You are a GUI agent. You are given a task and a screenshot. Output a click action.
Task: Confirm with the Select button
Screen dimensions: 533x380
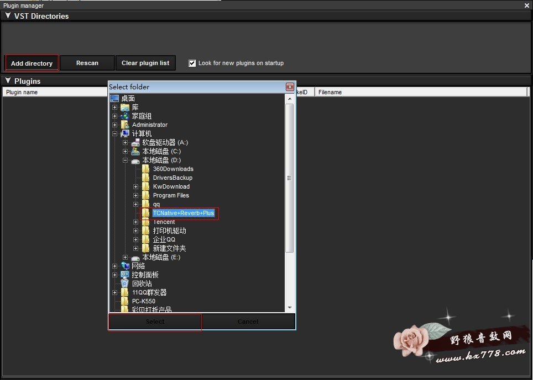(x=155, y=322)
